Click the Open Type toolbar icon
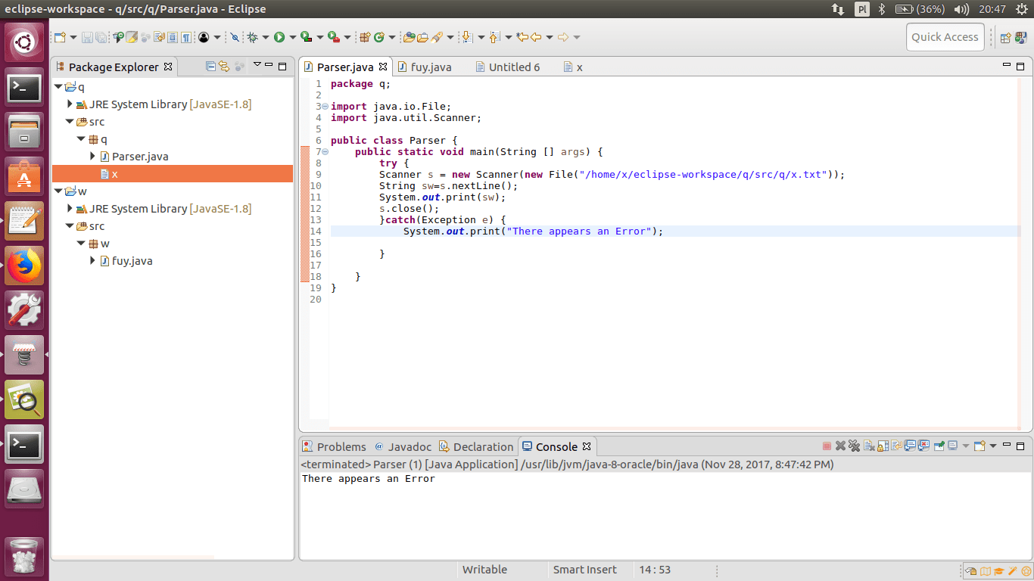 pyautogui.click(x=409, y=37)
